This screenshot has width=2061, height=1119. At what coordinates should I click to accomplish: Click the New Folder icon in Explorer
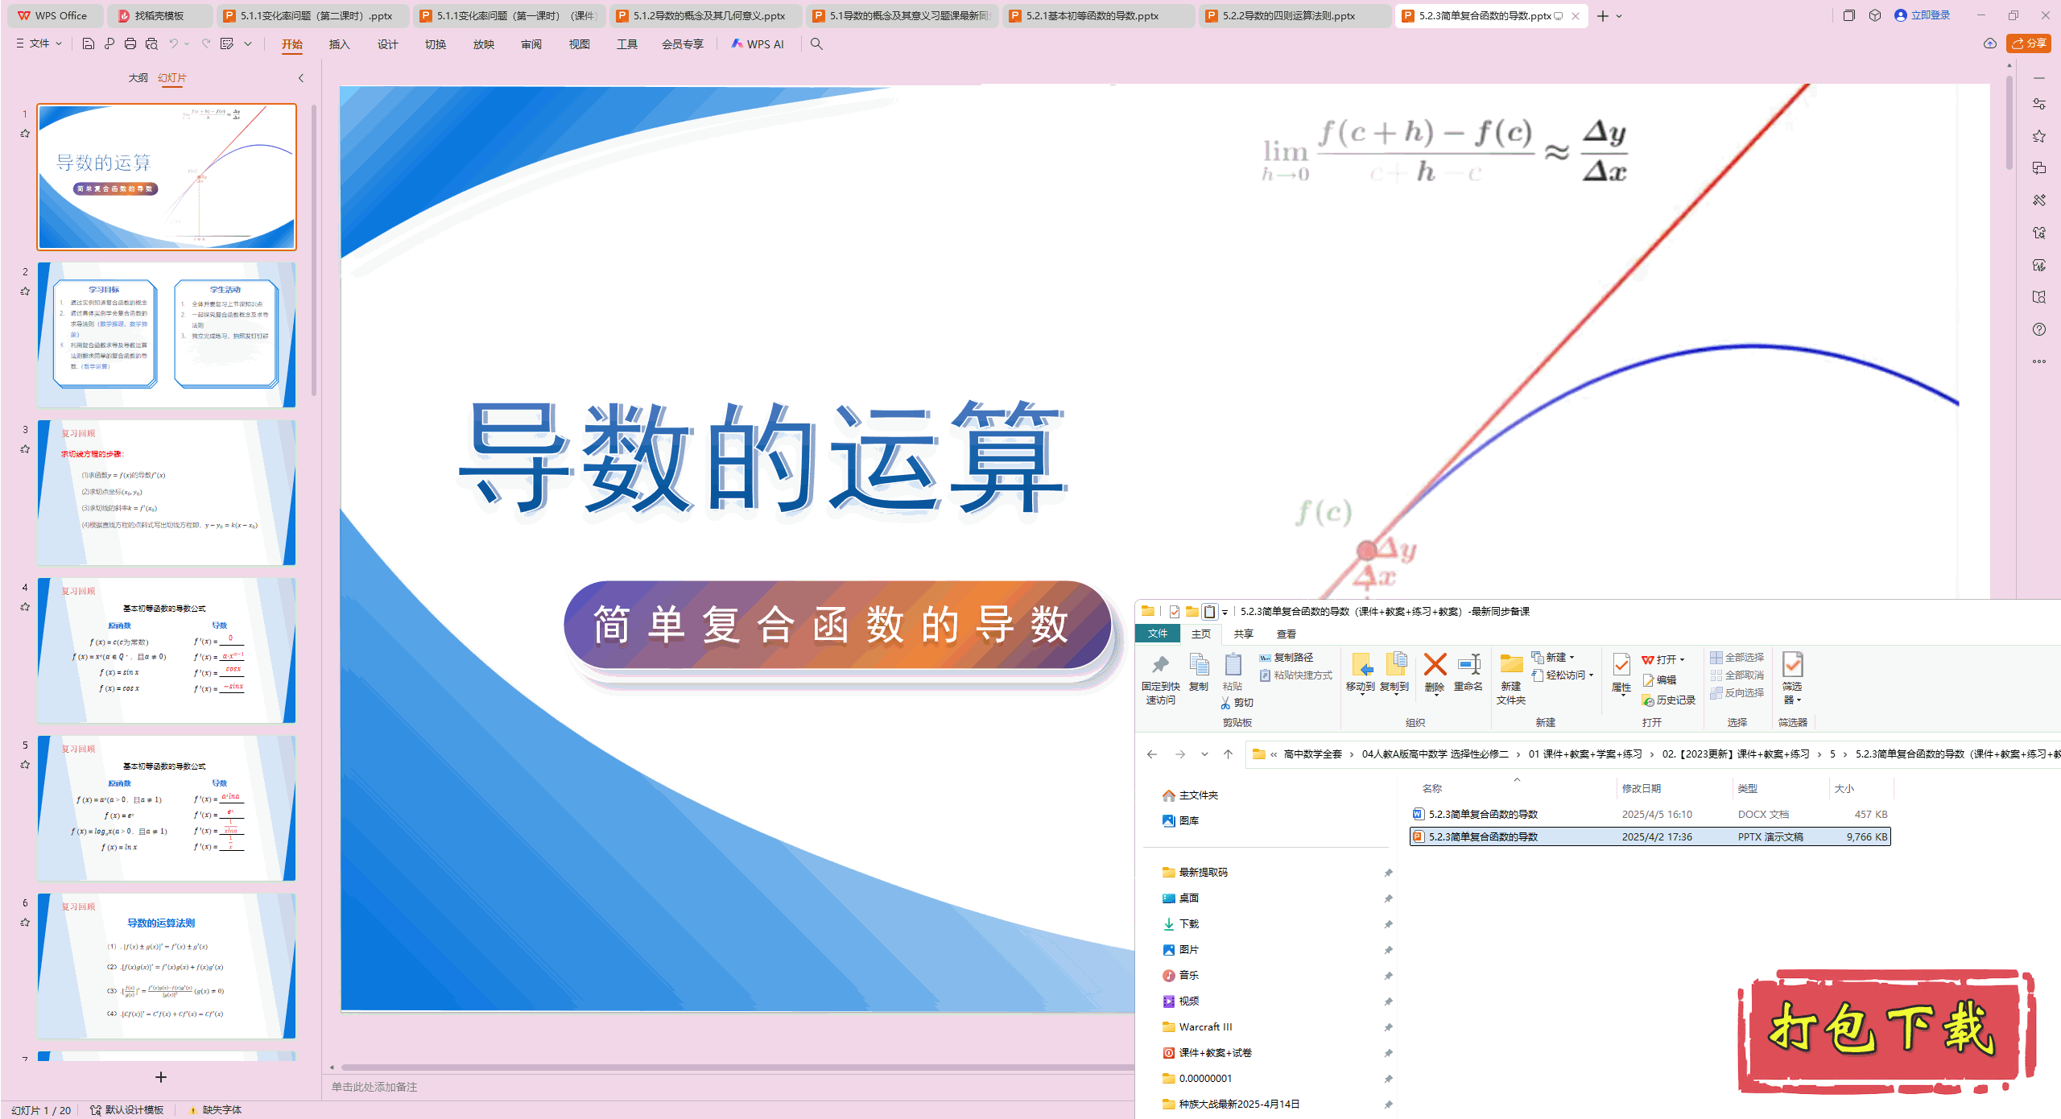point(1511,679)
